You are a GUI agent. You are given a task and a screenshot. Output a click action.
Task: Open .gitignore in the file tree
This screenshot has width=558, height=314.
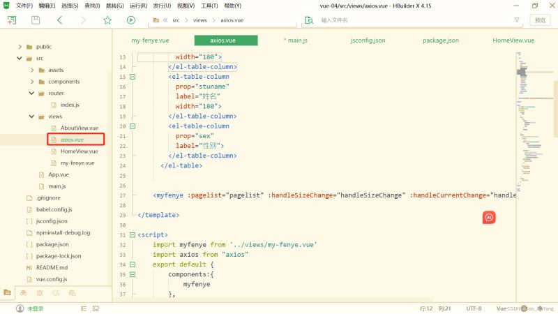point(48,198)
